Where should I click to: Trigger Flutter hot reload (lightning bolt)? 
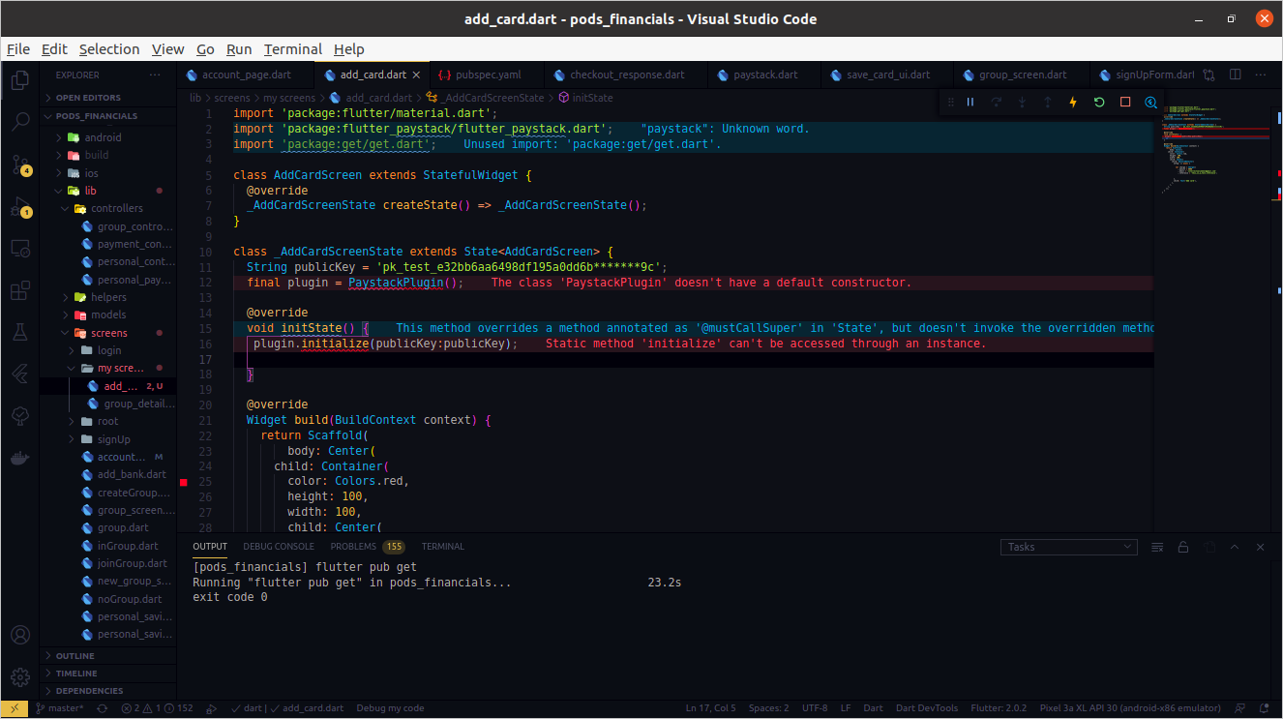[x=1074, y=102]
